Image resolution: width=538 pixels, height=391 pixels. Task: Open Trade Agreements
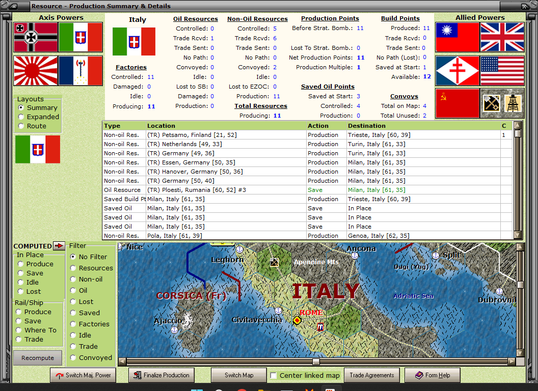371,375
